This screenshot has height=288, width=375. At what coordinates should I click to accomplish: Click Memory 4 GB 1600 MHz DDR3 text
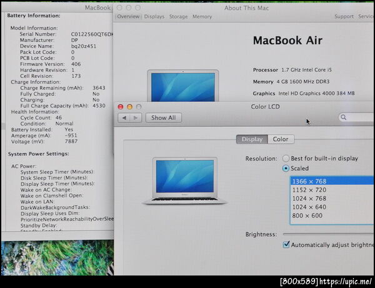[291, 82]
